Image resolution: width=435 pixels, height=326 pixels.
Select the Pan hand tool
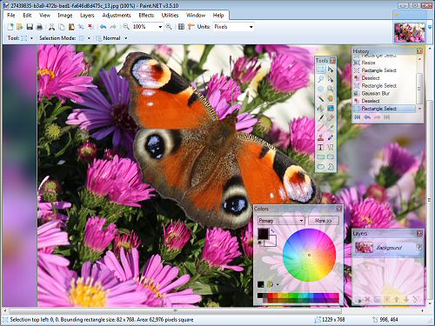click(331, 98)
